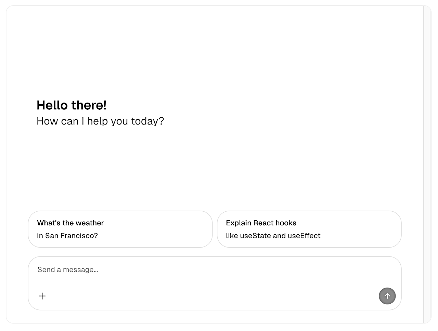Click the vertical scrollbar track at right
The image size is (438, 331).
(427, 164)
